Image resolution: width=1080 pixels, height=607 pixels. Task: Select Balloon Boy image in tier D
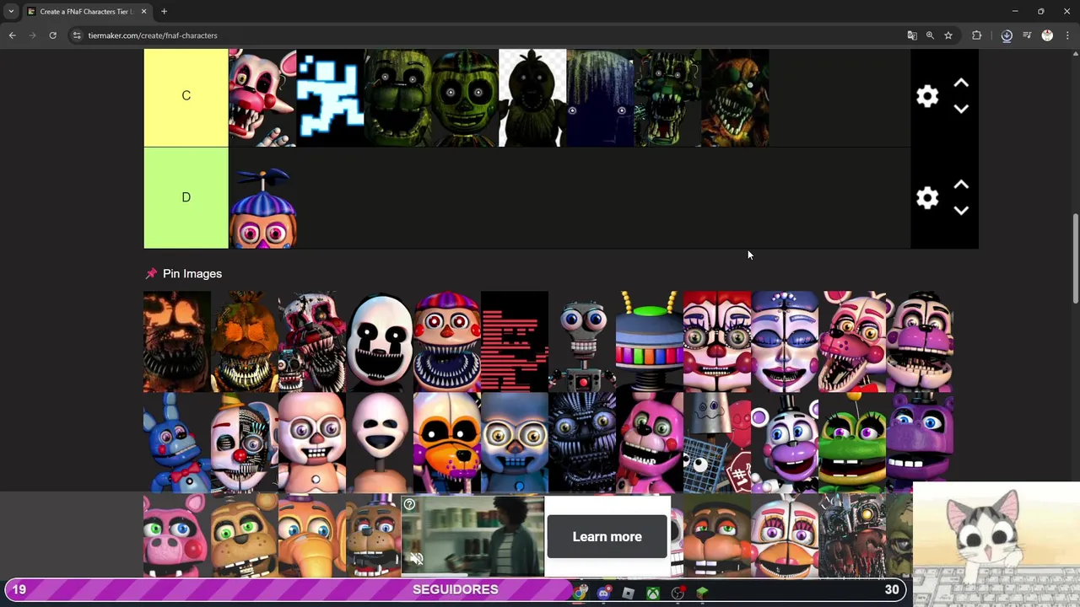[x=262, y=199]
